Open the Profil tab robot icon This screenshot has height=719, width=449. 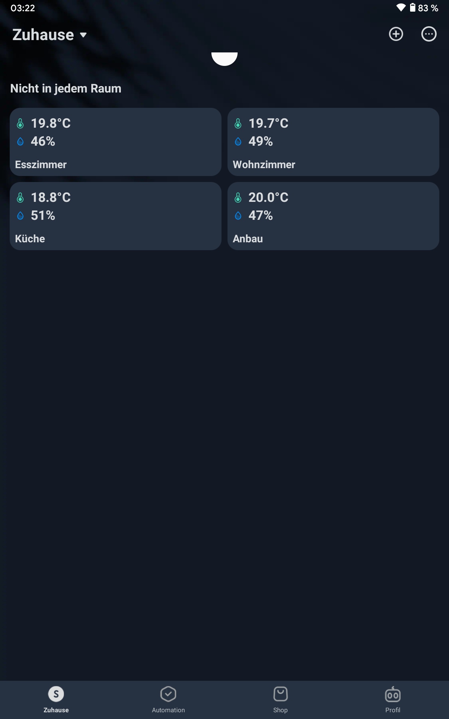[x=393, y=695]
